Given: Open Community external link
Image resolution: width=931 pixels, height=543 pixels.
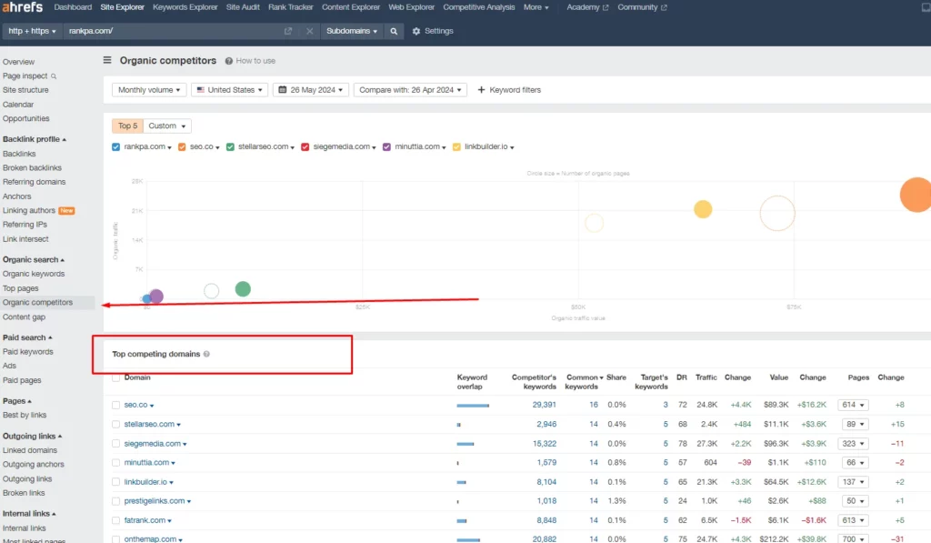Looking at the screenshot, I should click(642, 7).
